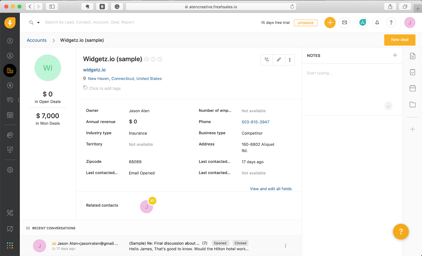
Task: Click Industry type value Insurance
Action: 138,133
